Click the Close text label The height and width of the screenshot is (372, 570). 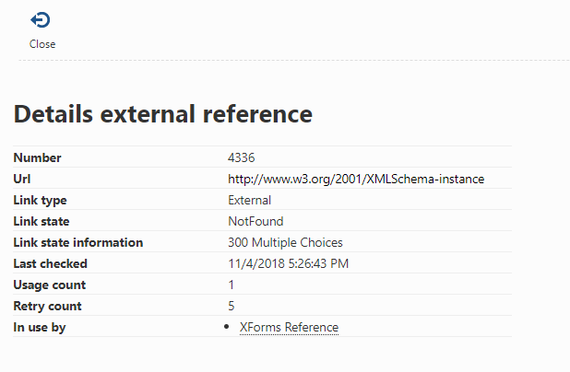point(42,44)
